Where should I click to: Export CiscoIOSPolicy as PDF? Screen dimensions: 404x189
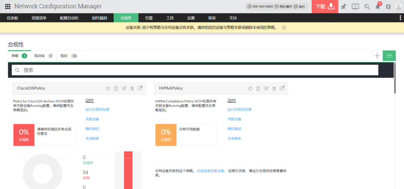click(116, 89)
